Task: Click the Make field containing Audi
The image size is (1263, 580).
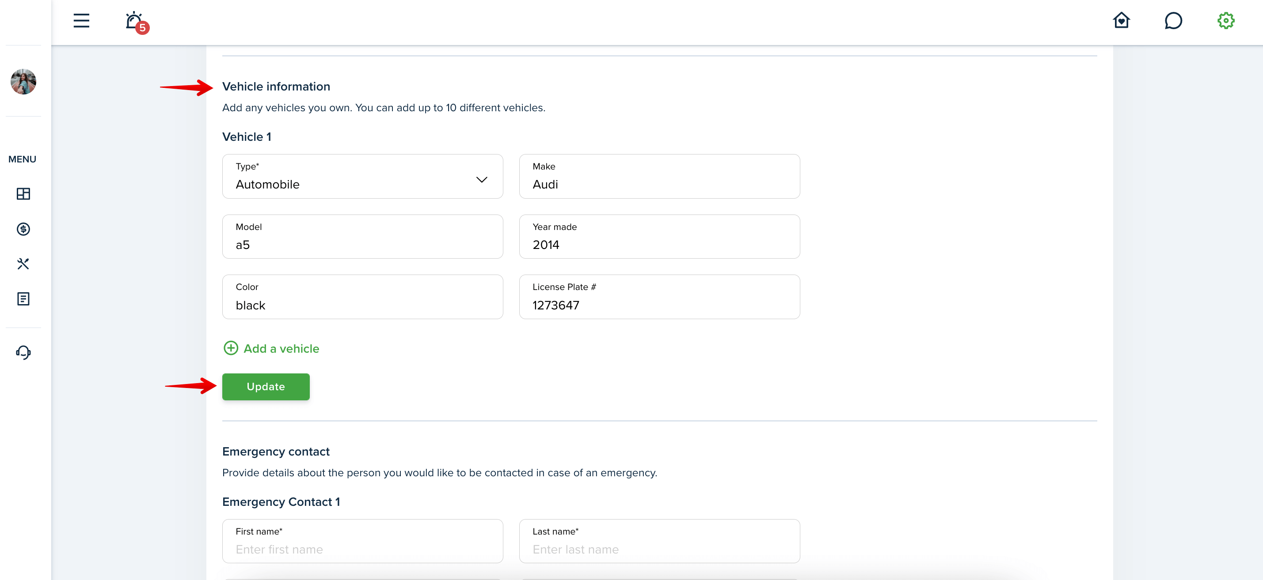Action: pos(659,177)
